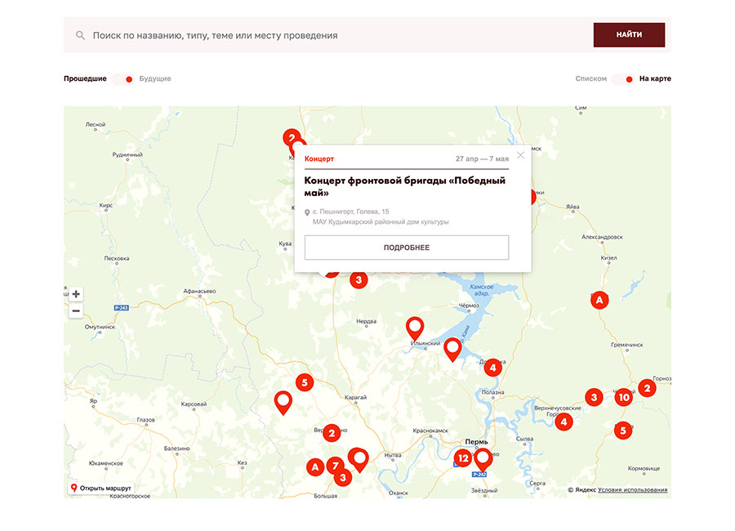The image size is (735, 531).
Task: Zoom out the map with minus button
Action: [76, 311]
